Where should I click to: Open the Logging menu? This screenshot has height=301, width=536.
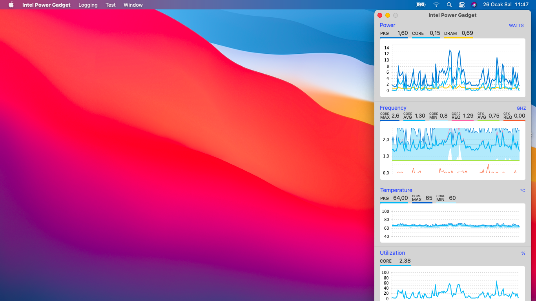(x=88, y=5)
